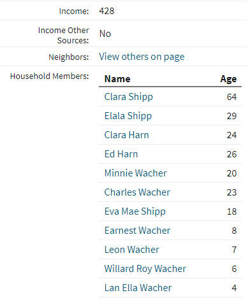The image size is (250, 300).
Task: Open Charles Wacher's record
Action: [x=137, y=192]
